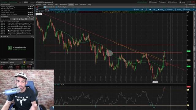Image resolution: width=196 pixels, height=110 pixels.
Task: Open OnDemand mode
Action: click(190, 5)
